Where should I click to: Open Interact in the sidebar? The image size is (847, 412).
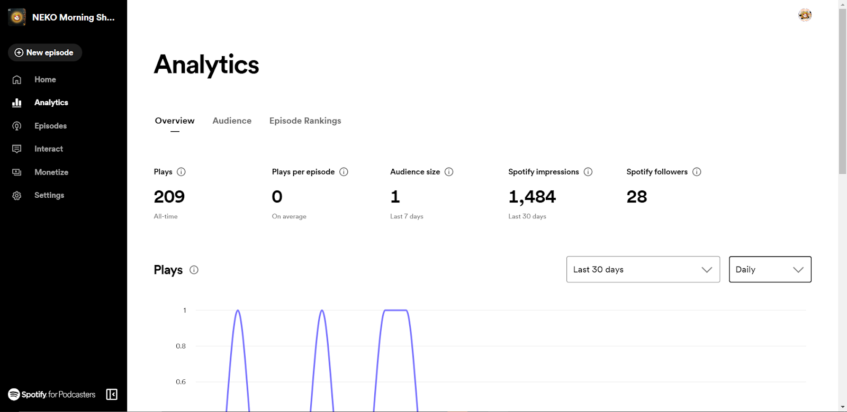(49, 149)
